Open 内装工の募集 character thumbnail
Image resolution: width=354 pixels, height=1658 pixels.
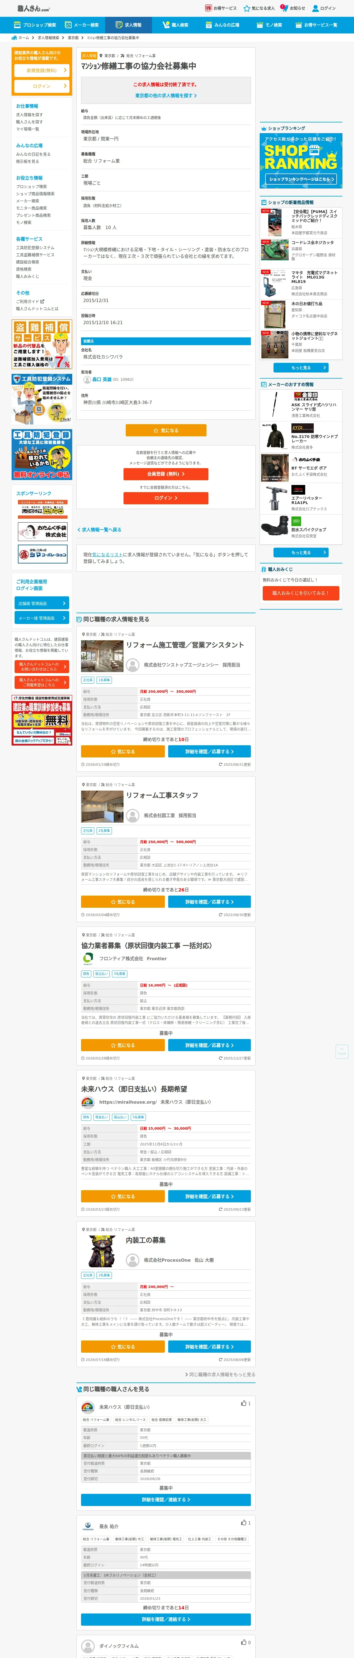(102, 1251)
